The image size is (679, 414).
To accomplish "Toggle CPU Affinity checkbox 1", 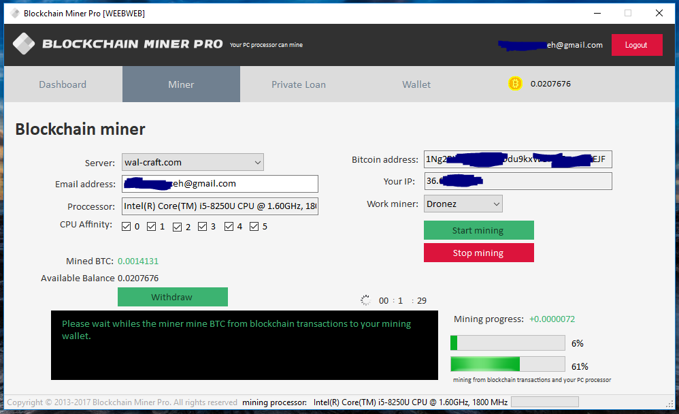I will tap(151, 226).
